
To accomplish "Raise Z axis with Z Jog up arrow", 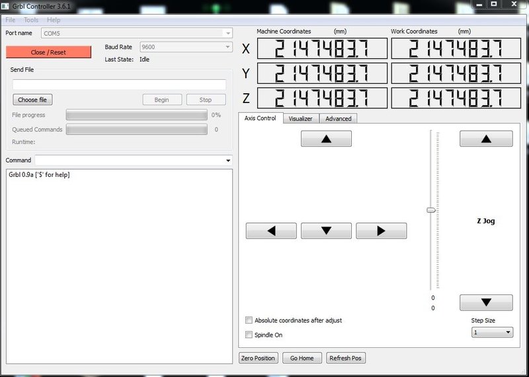I will click(486, 139).
